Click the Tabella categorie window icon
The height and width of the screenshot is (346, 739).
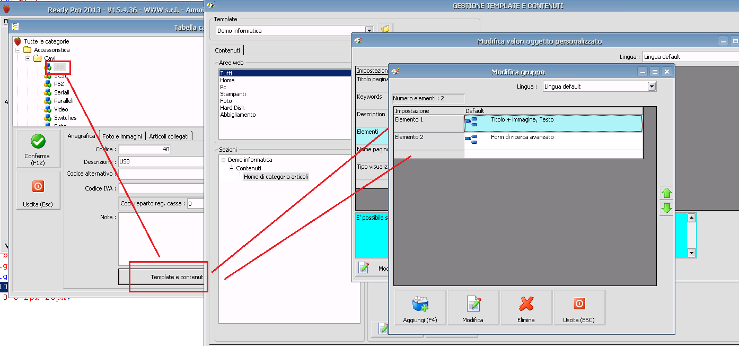[15, 27]
